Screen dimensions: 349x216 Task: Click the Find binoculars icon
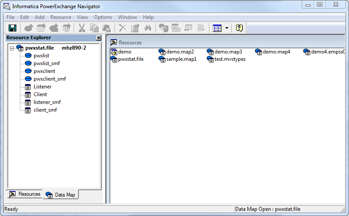tap(148, 28)
